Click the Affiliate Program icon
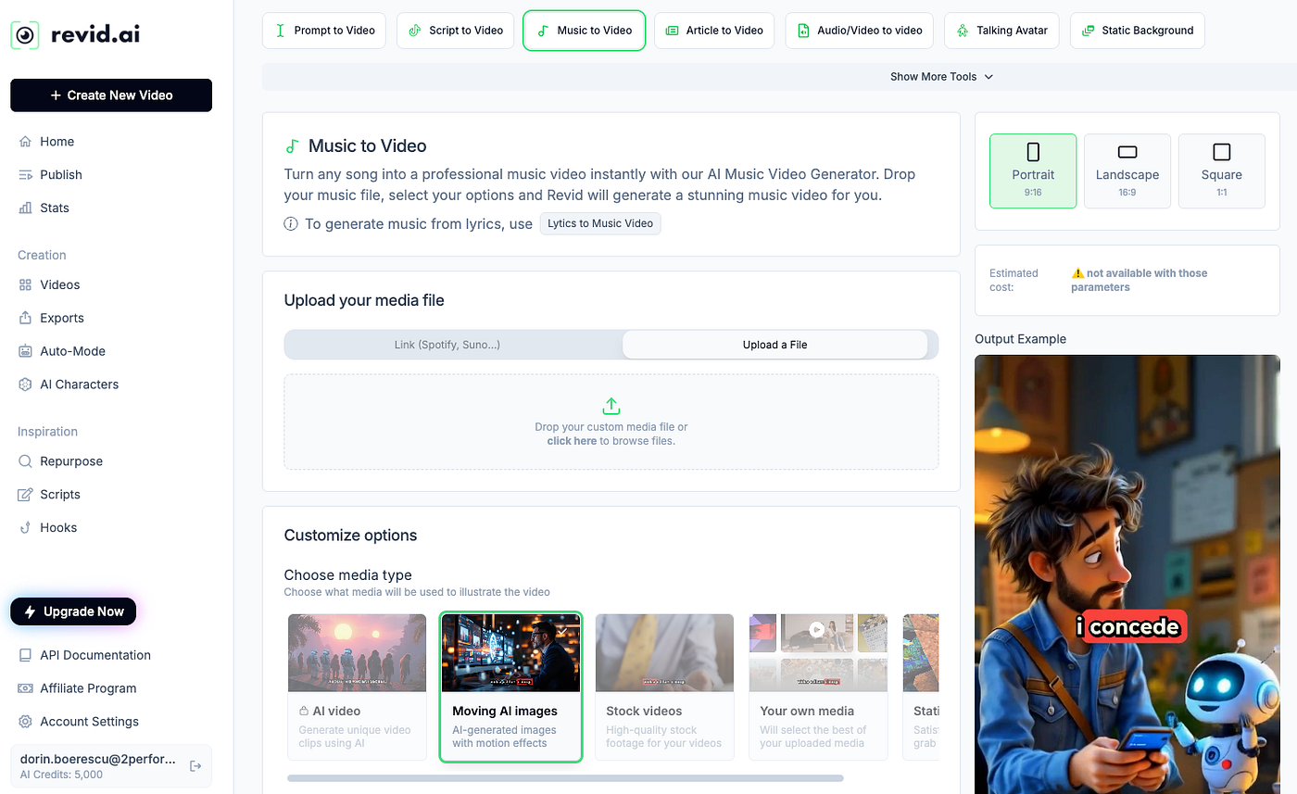This screenshot has width=1297, height=794. [25, 688]
